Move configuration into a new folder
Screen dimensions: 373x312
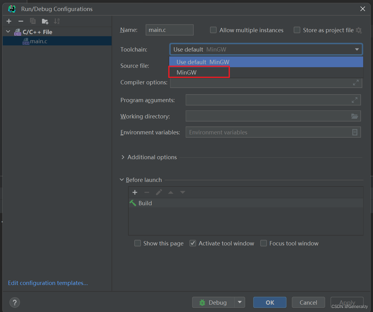tap(45, 21)
